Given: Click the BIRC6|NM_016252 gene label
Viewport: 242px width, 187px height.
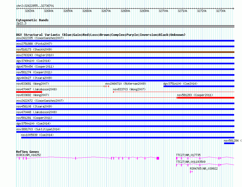Looking at the screenshot, I should pyautogui.click(x=29, y=155).
